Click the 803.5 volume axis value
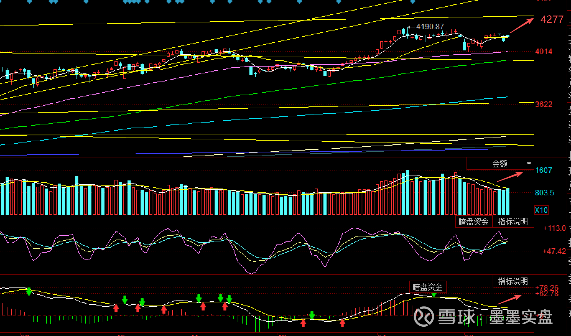571x336 pixels. tap(544, 193)
